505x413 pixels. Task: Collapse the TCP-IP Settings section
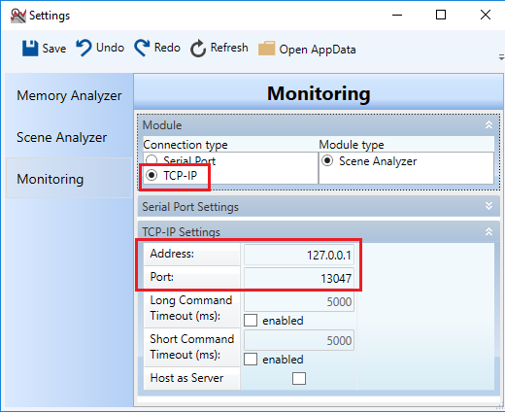click(488, 231)
